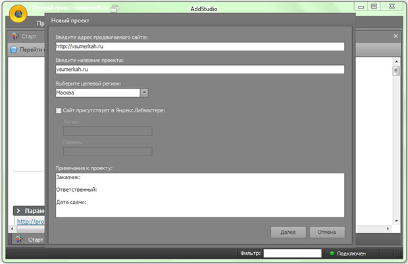The width and height of the screenshot is (408, 264).
Task: Click the Новый проект dialog title
Action: [x=70, y=20]
